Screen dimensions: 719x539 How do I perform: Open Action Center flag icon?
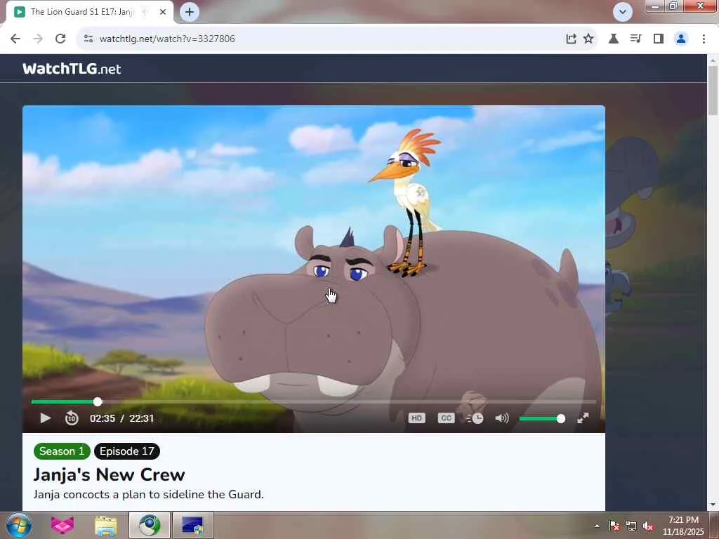tap(614, 526)
